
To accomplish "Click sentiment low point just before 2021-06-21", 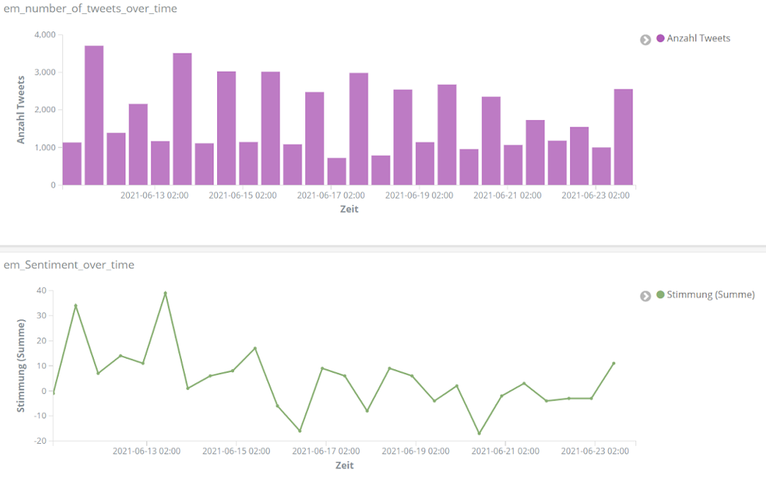I will (479, 434).
